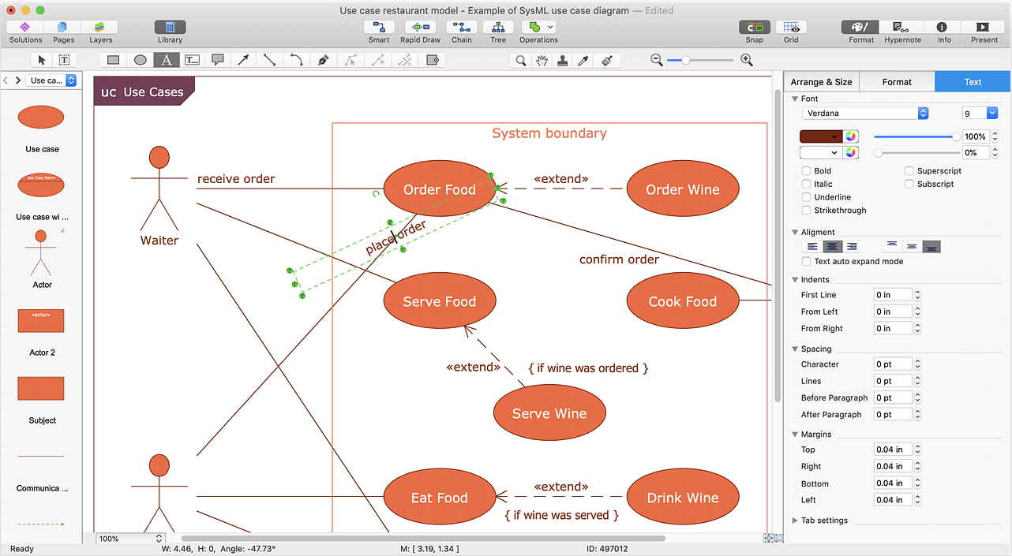Start Present mode
1012x556 pixels.
pyautogui.click(x=983, y=32)
